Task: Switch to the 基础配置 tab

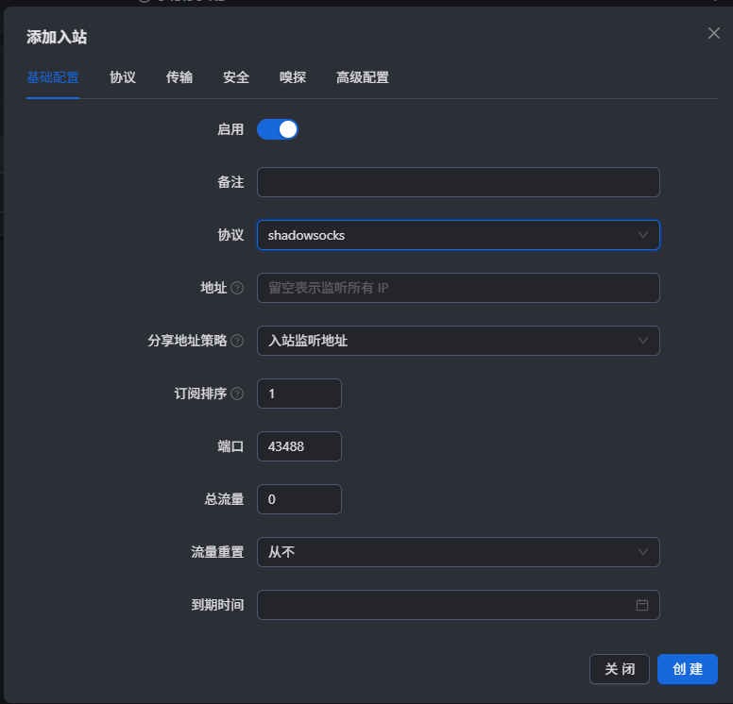Action: coord(53,77)
